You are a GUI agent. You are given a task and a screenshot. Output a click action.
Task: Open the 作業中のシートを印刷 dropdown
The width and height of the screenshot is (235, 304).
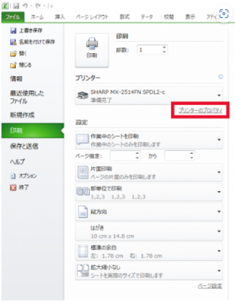coord(149,140)
